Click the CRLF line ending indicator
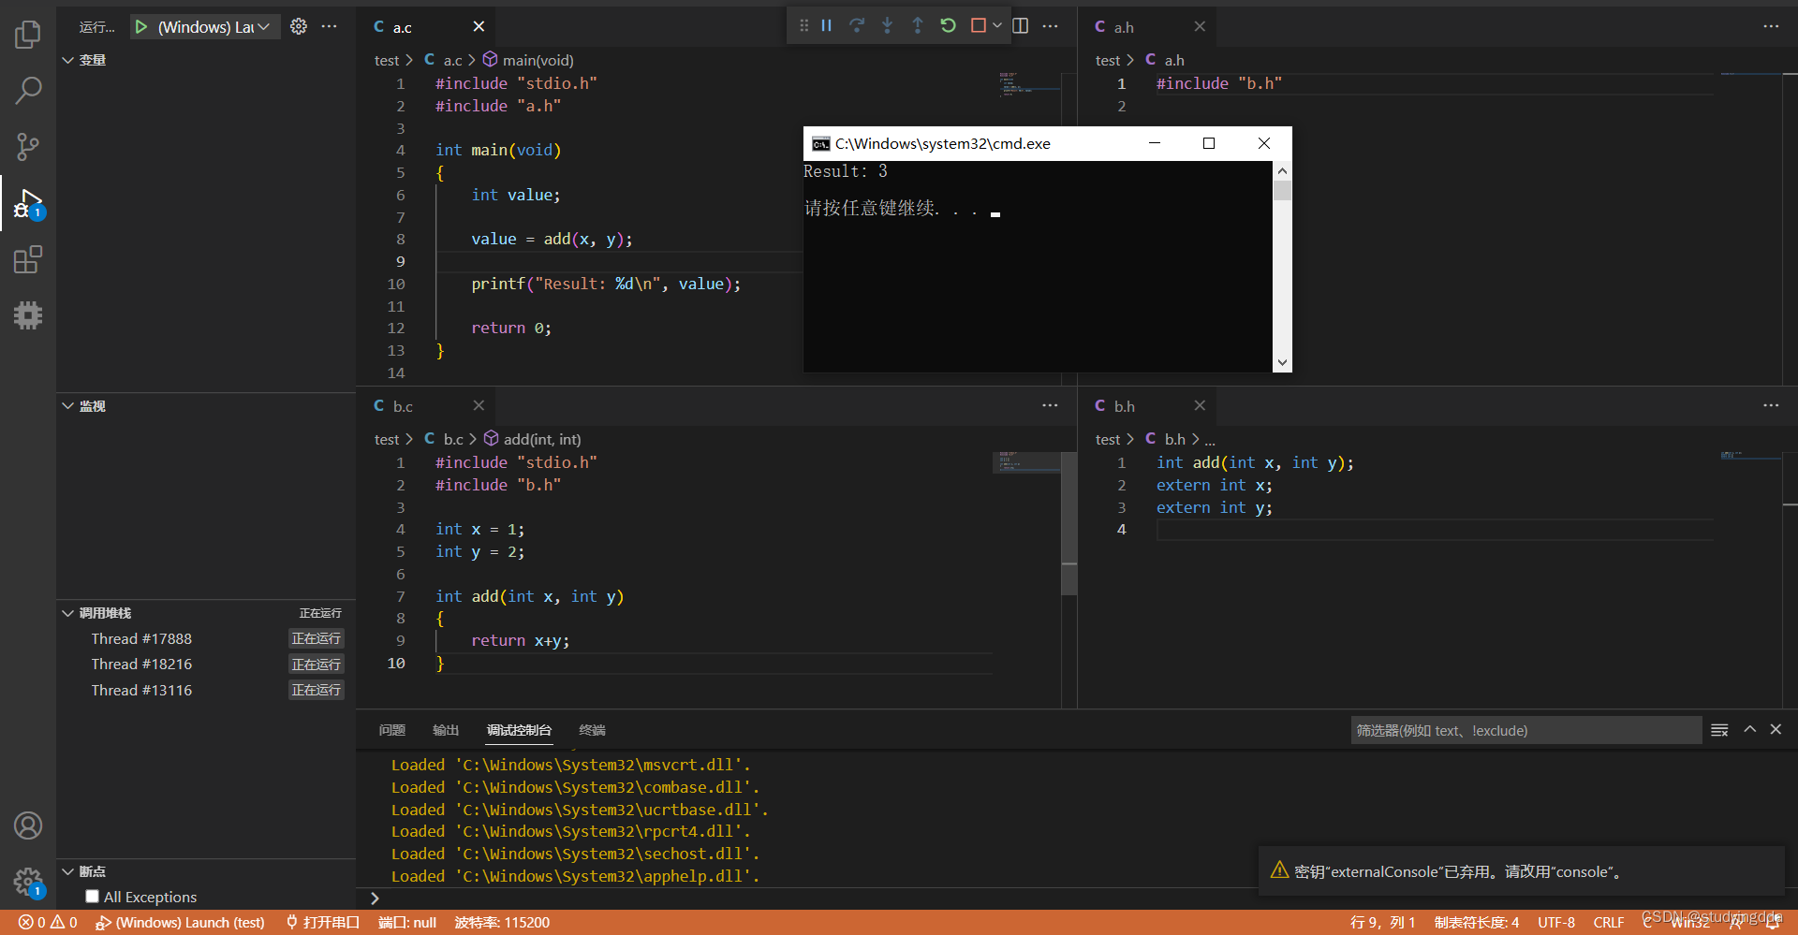Image resolution: width=1798 pixels, height=935 pixels. 1609,923
